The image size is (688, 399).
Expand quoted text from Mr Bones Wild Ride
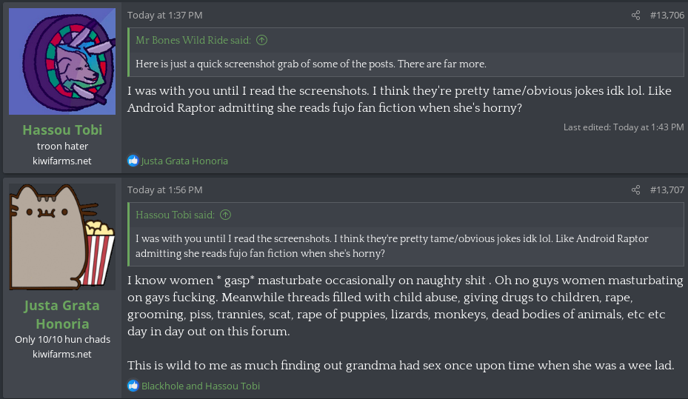point(311,64)
